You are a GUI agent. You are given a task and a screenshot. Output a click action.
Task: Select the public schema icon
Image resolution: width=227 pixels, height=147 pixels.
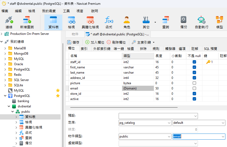click(18, 112)
